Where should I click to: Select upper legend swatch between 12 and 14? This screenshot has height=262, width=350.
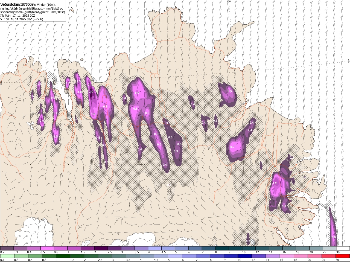(x=262, y=248)
